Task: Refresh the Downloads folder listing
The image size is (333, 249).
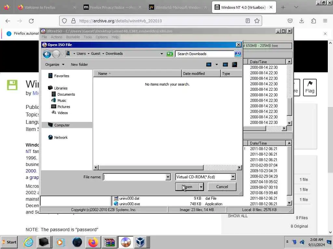Action: click(x=170, y=54)
